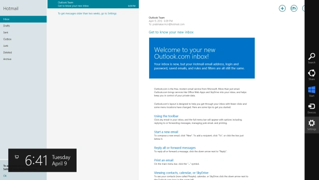Select the Outlook Team message in list
319x180 pixels.
[x=93, y=4]
